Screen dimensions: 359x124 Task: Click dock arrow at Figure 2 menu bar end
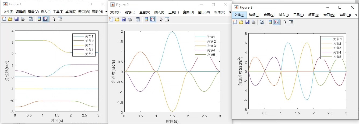coord(230,12)
